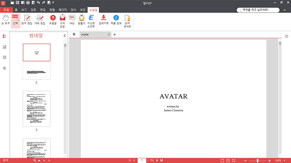The image size is (291, 163).
Task: Open the Search panel sidebar icon
Action: (4, 68)
